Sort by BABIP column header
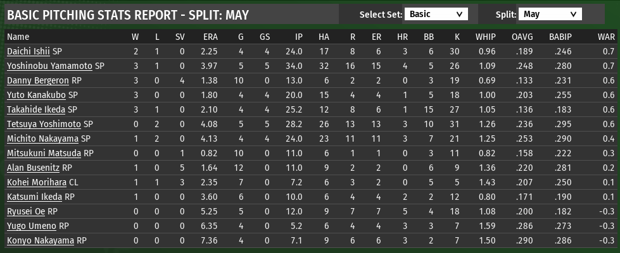 point(560,37)
